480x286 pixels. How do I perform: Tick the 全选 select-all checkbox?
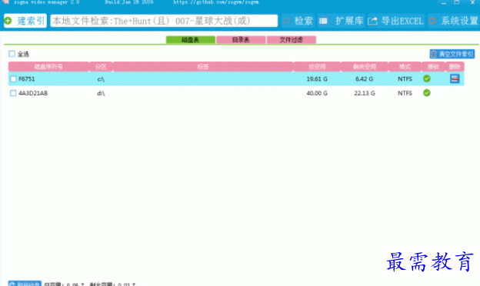pos(12,54)
